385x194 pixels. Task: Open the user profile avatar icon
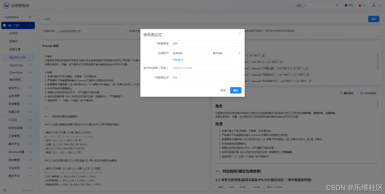374,5
